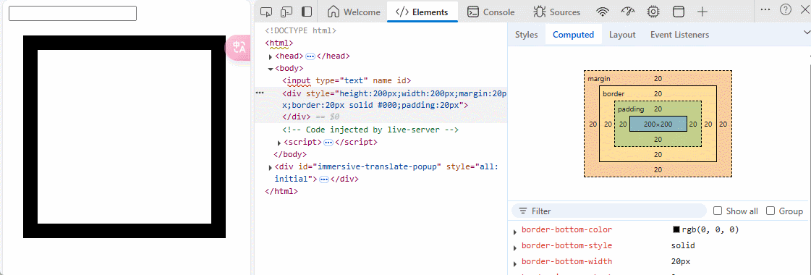Toggle the sidebar dock icon in DevTools
The image size is (811, 275).
click(x=307, y=12)
